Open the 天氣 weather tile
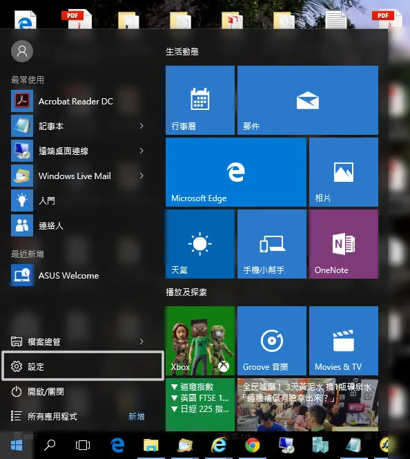The height and width of the screenshot is (459, 410). click(x=200, y=244)
